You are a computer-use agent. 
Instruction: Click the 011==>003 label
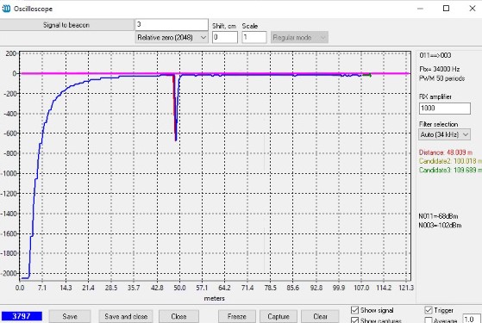[x=435, y=56]
